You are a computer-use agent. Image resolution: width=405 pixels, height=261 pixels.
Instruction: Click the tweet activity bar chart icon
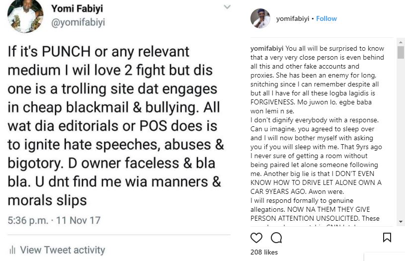[x=12, y=250]
